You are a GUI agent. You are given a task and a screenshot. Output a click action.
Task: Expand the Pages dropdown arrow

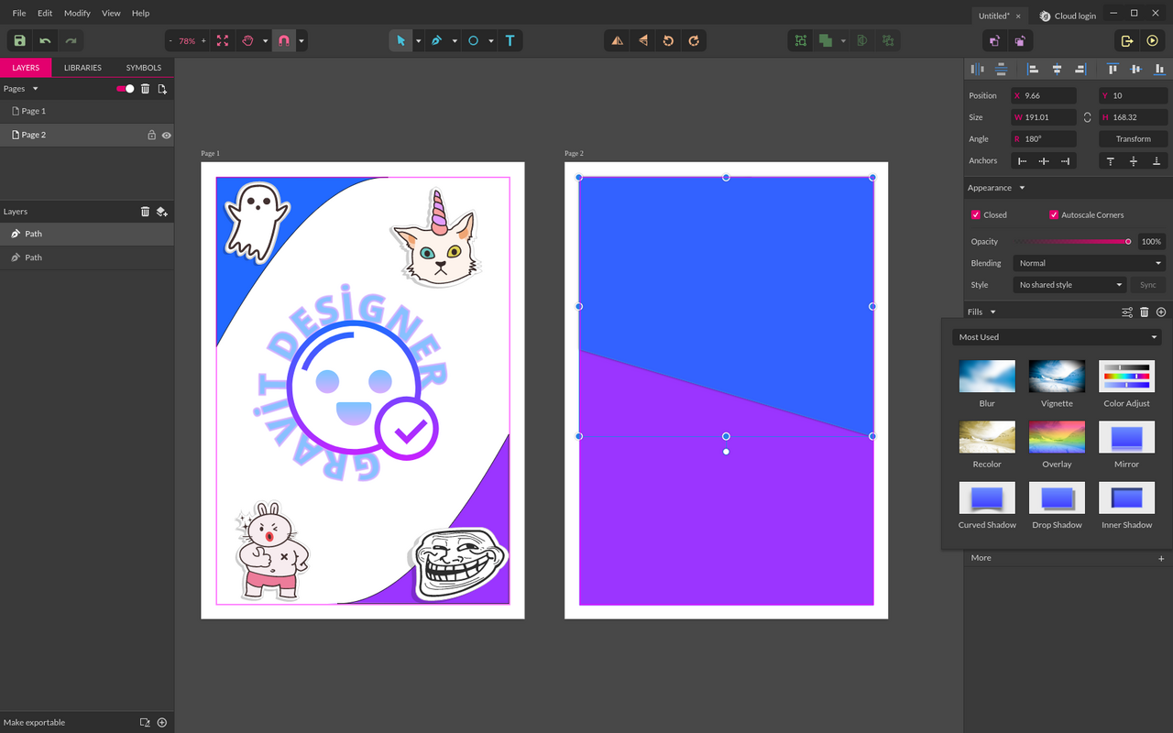pos(35,89)
